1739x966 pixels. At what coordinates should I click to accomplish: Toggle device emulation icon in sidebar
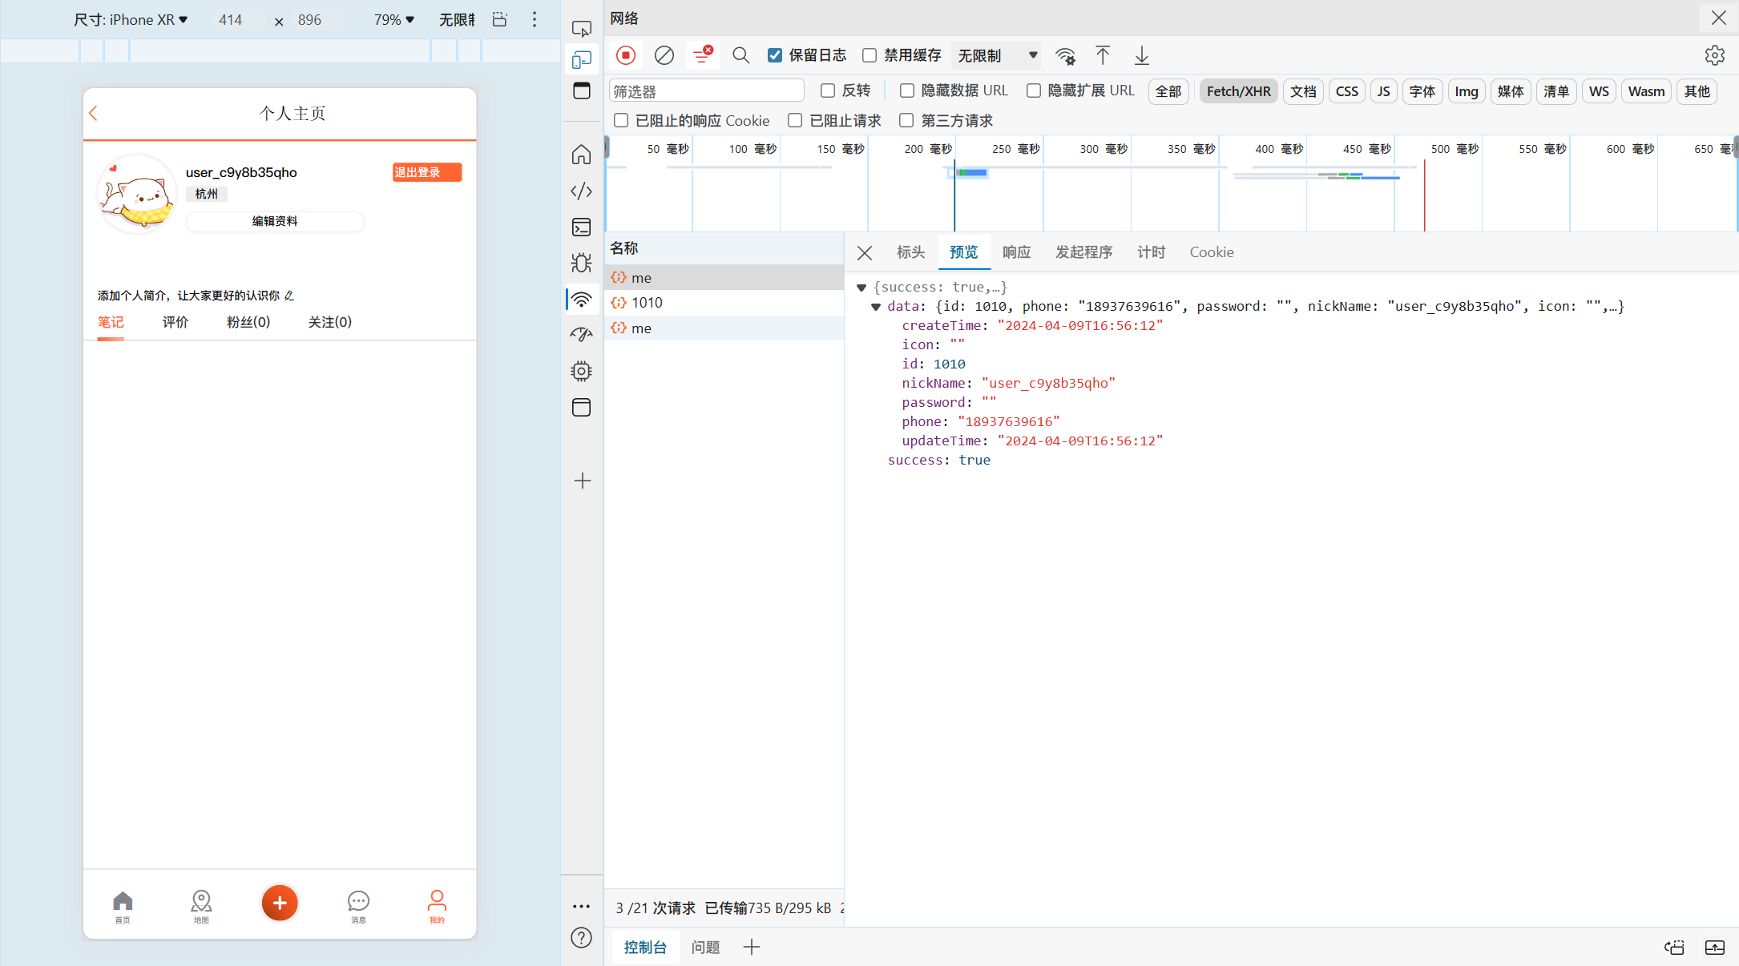click(x=582, y=59)
